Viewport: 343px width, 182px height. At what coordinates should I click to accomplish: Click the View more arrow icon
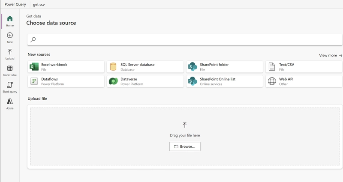pyautogui.click(x=340, y=56)
